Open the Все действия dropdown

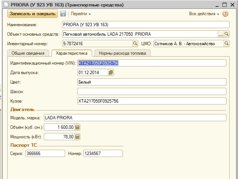pos(204,14)
